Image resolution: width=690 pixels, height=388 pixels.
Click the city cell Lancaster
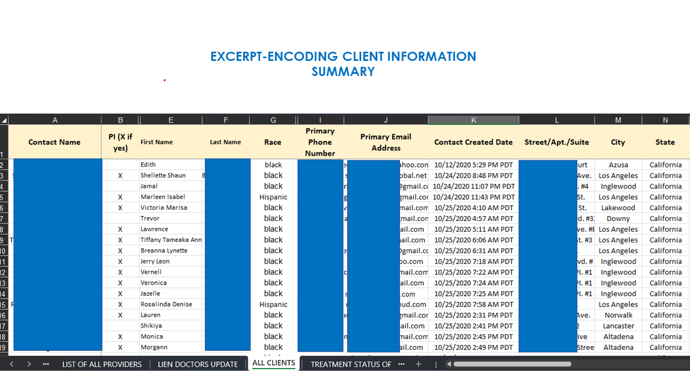(618, 326)
